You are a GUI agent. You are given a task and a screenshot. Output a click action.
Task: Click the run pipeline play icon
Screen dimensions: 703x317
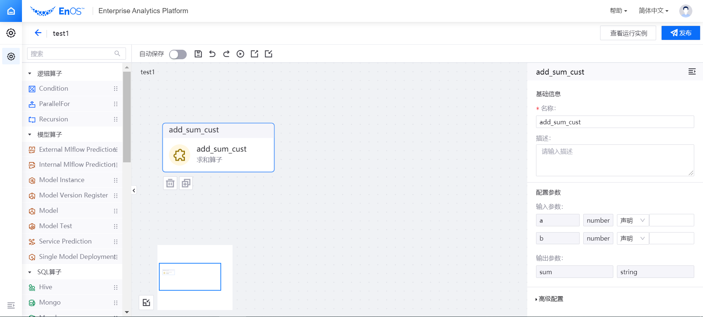(240, 54)
